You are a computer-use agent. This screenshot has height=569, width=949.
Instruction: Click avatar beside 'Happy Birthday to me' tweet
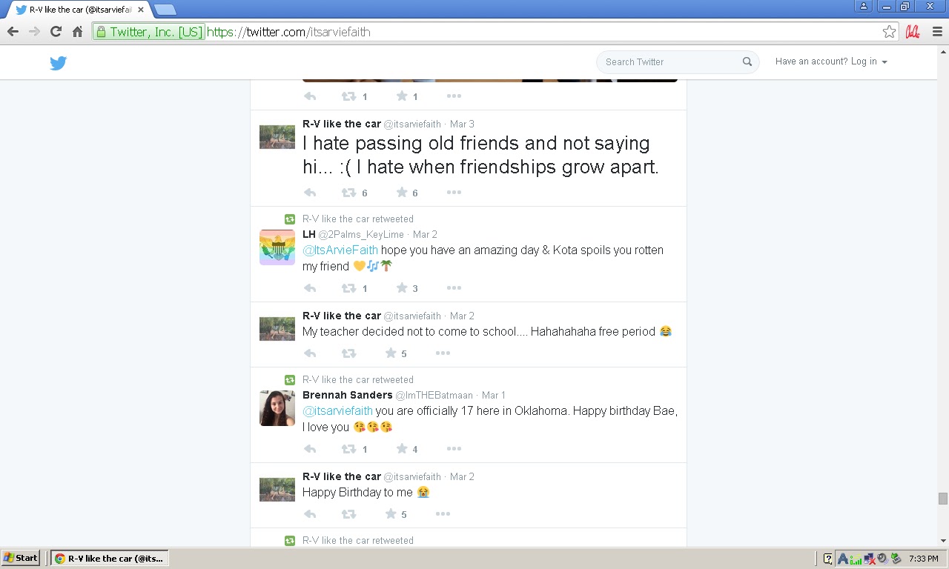[277, 490]
